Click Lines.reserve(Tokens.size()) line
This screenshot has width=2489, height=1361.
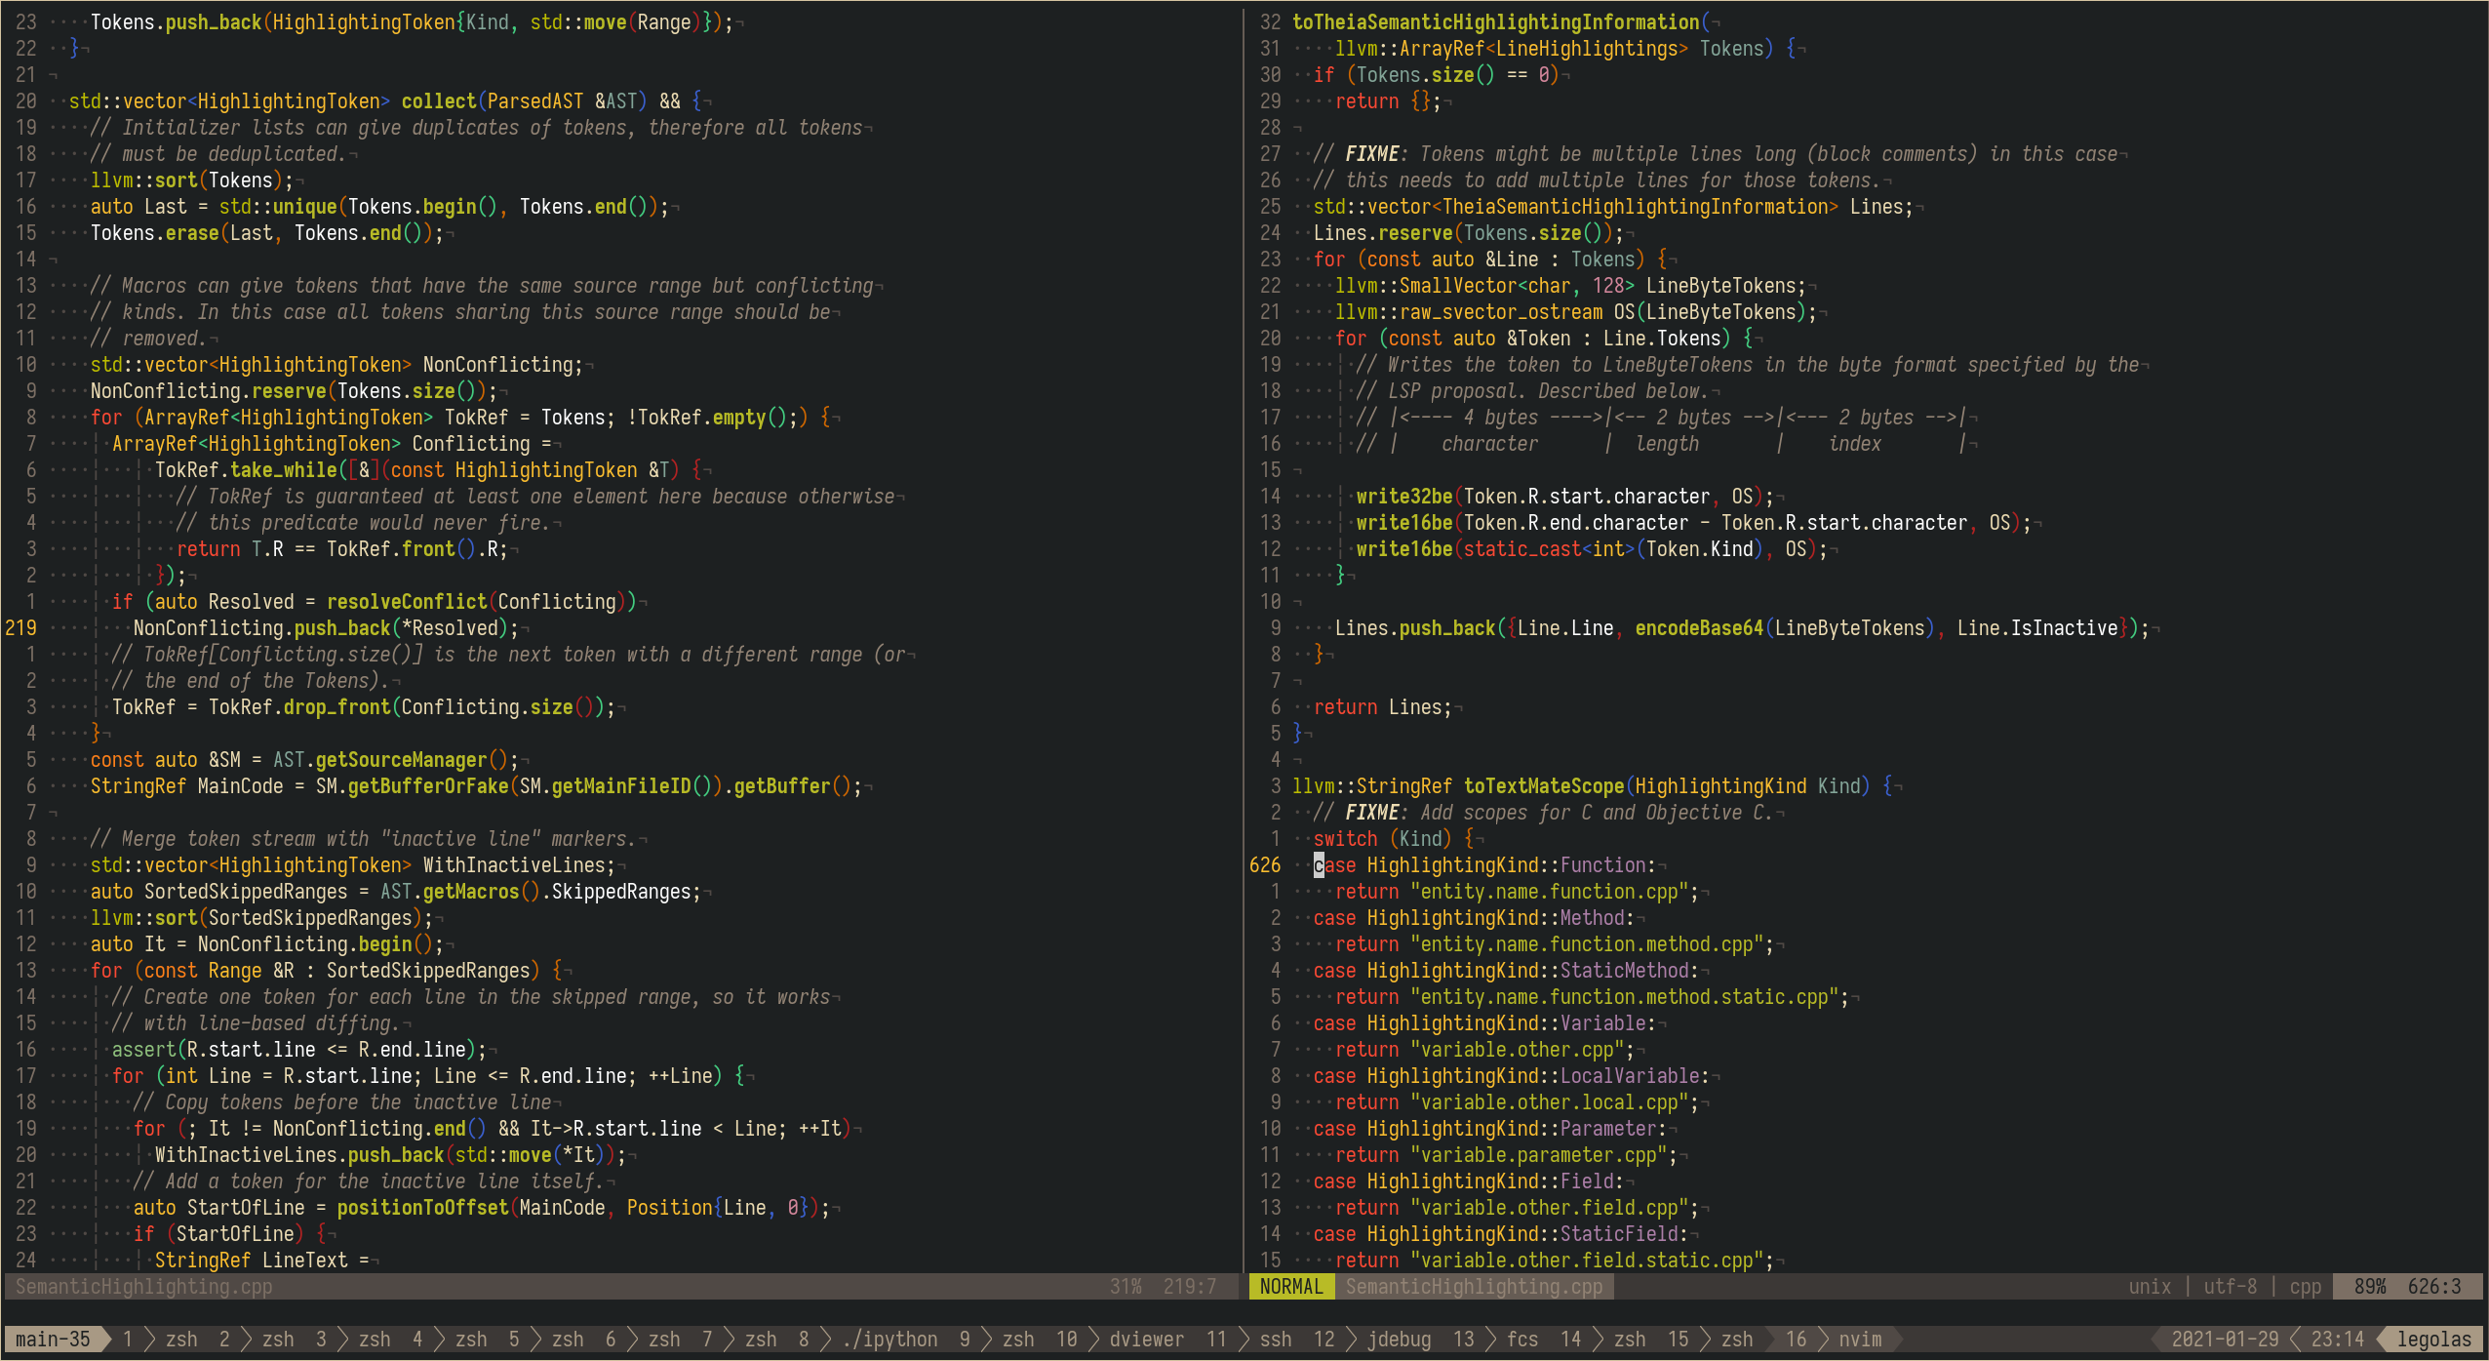(1468, 232)
